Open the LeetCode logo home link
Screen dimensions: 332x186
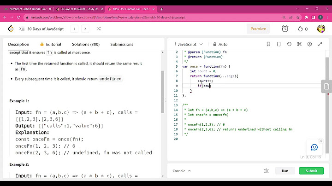point(11,29)
